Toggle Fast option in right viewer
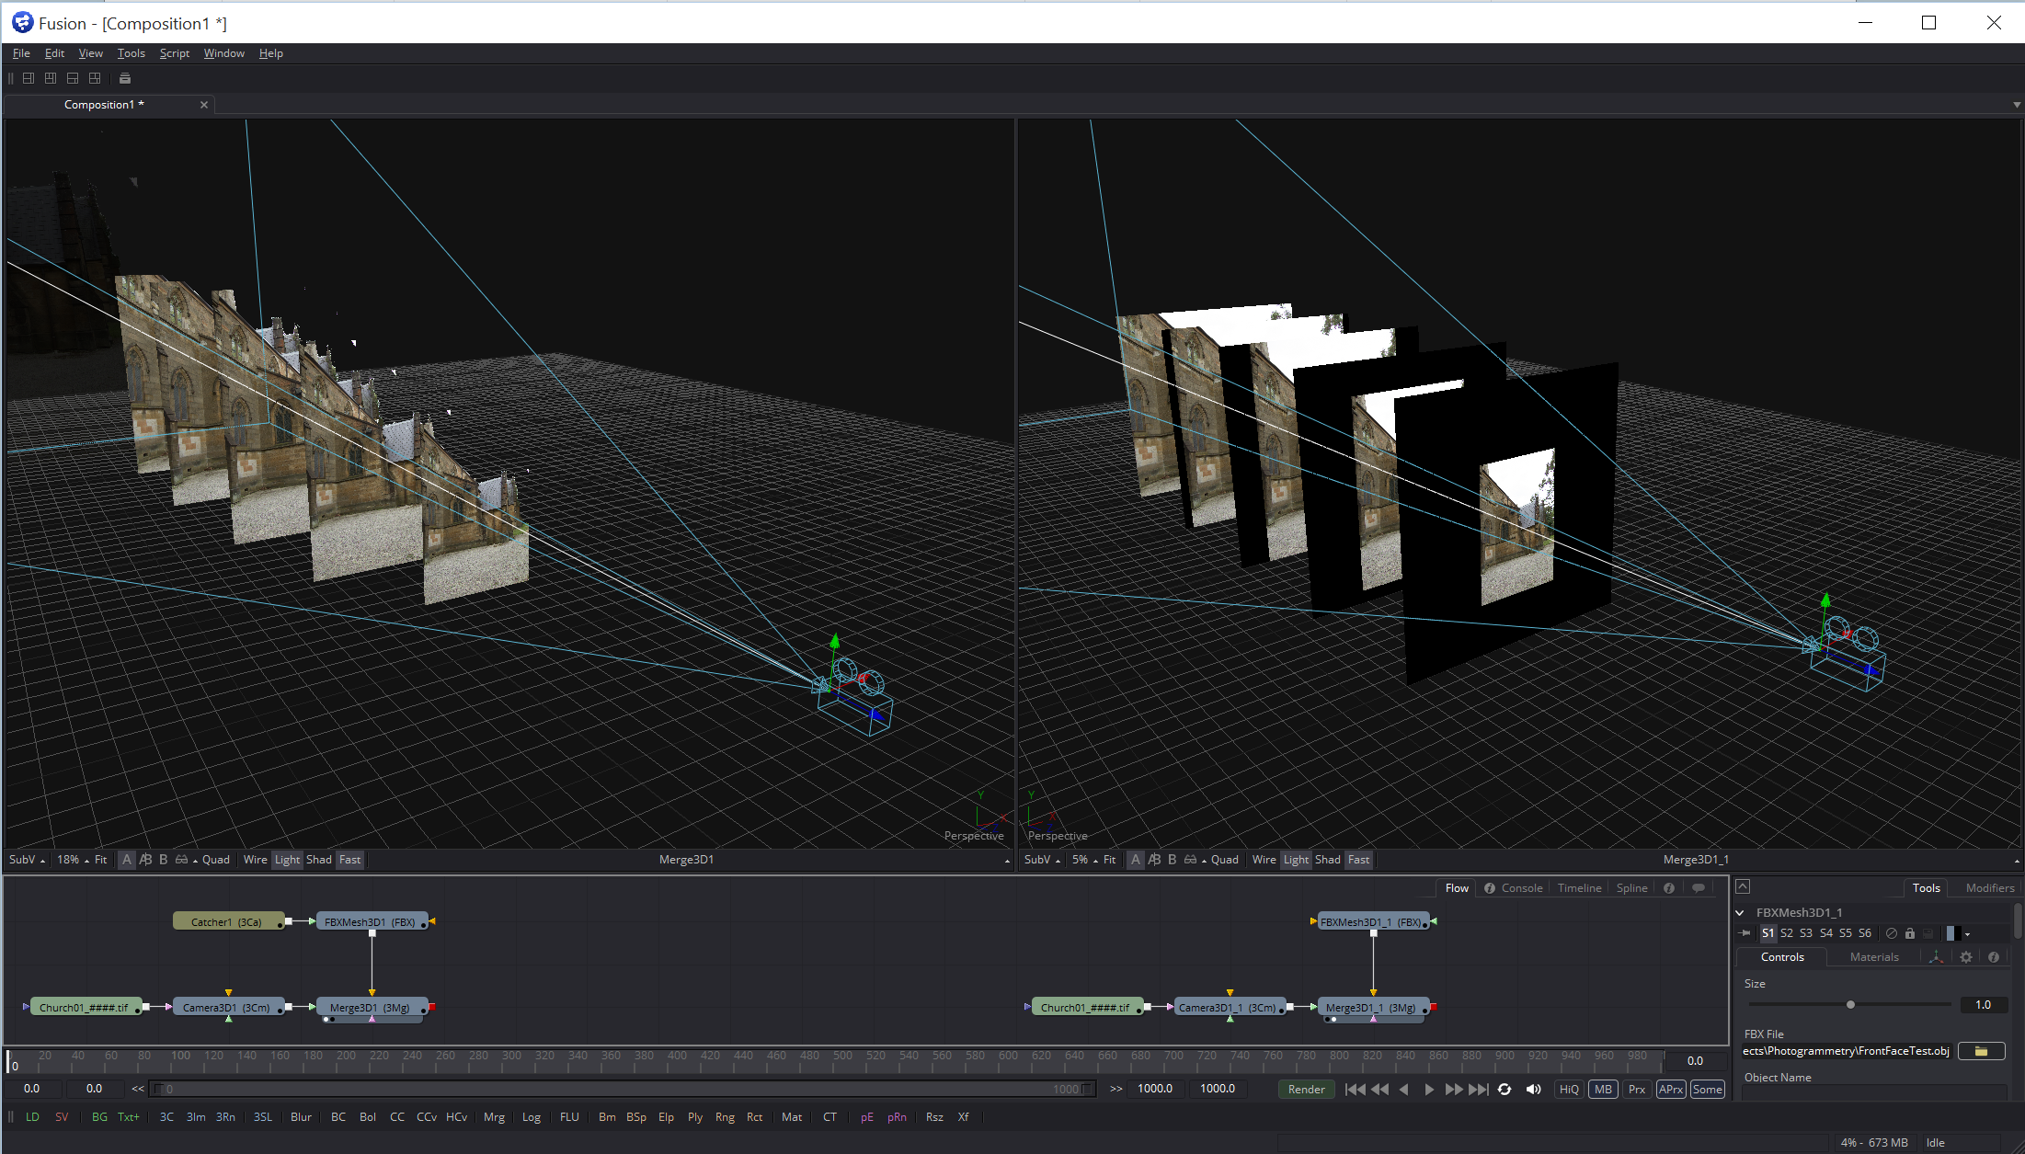This screenshot has width=2025, height=1154. [x=1358, y=860]
